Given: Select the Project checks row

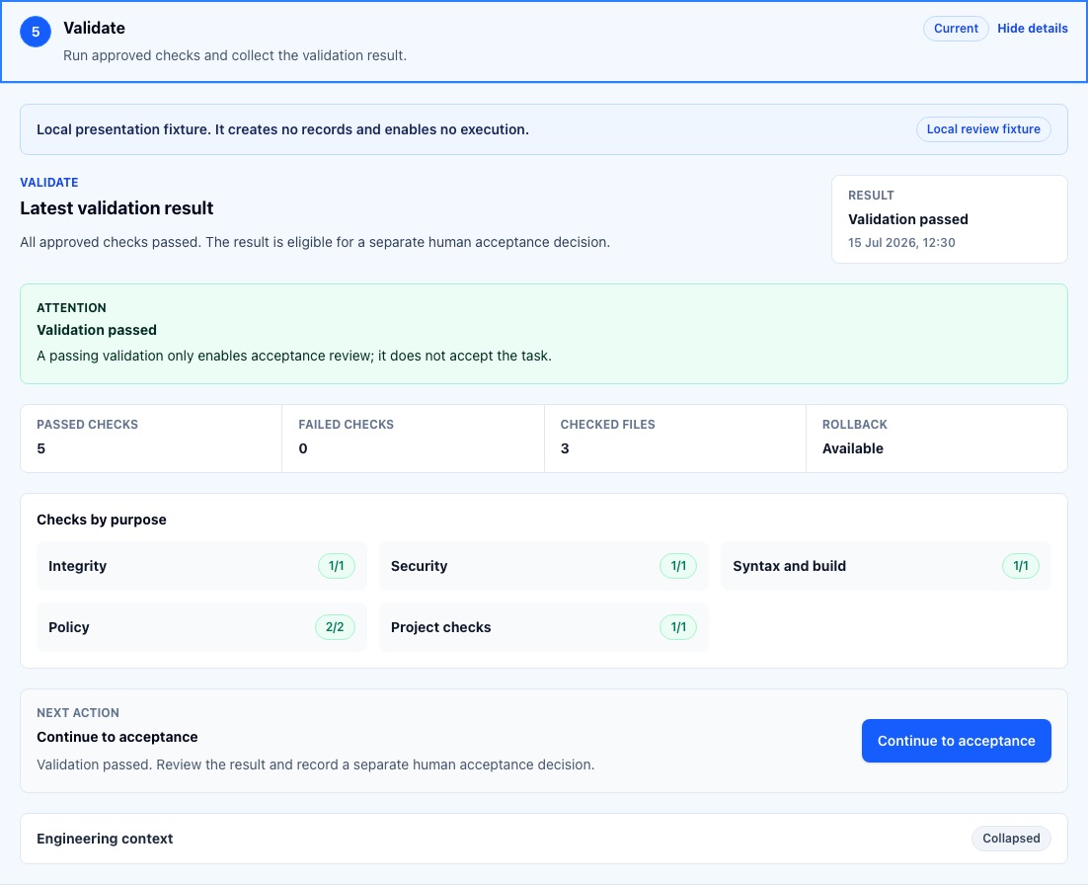Looking at the screenshot, I should click(x=543, y=627).
